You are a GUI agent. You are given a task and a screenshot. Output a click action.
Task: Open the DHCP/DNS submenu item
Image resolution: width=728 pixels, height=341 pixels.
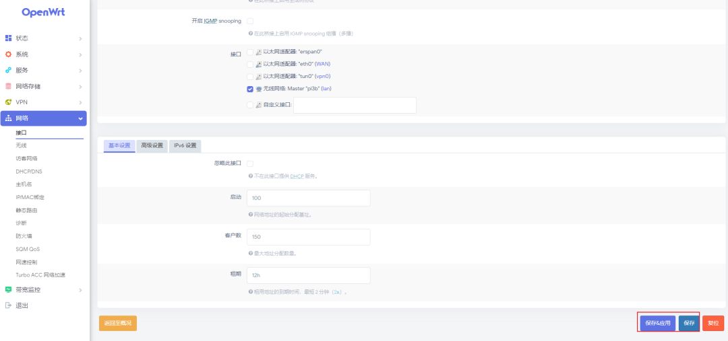[x=29, y=172]
